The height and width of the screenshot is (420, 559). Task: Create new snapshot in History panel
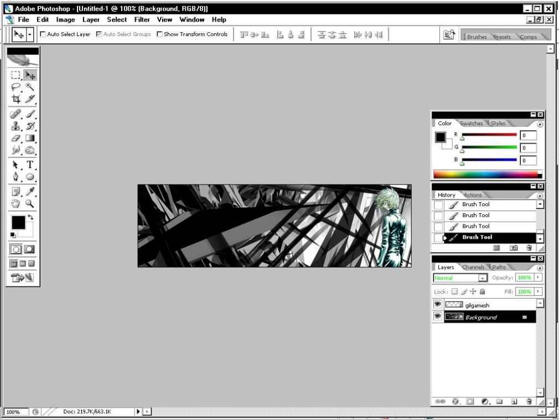coord(514,248)
